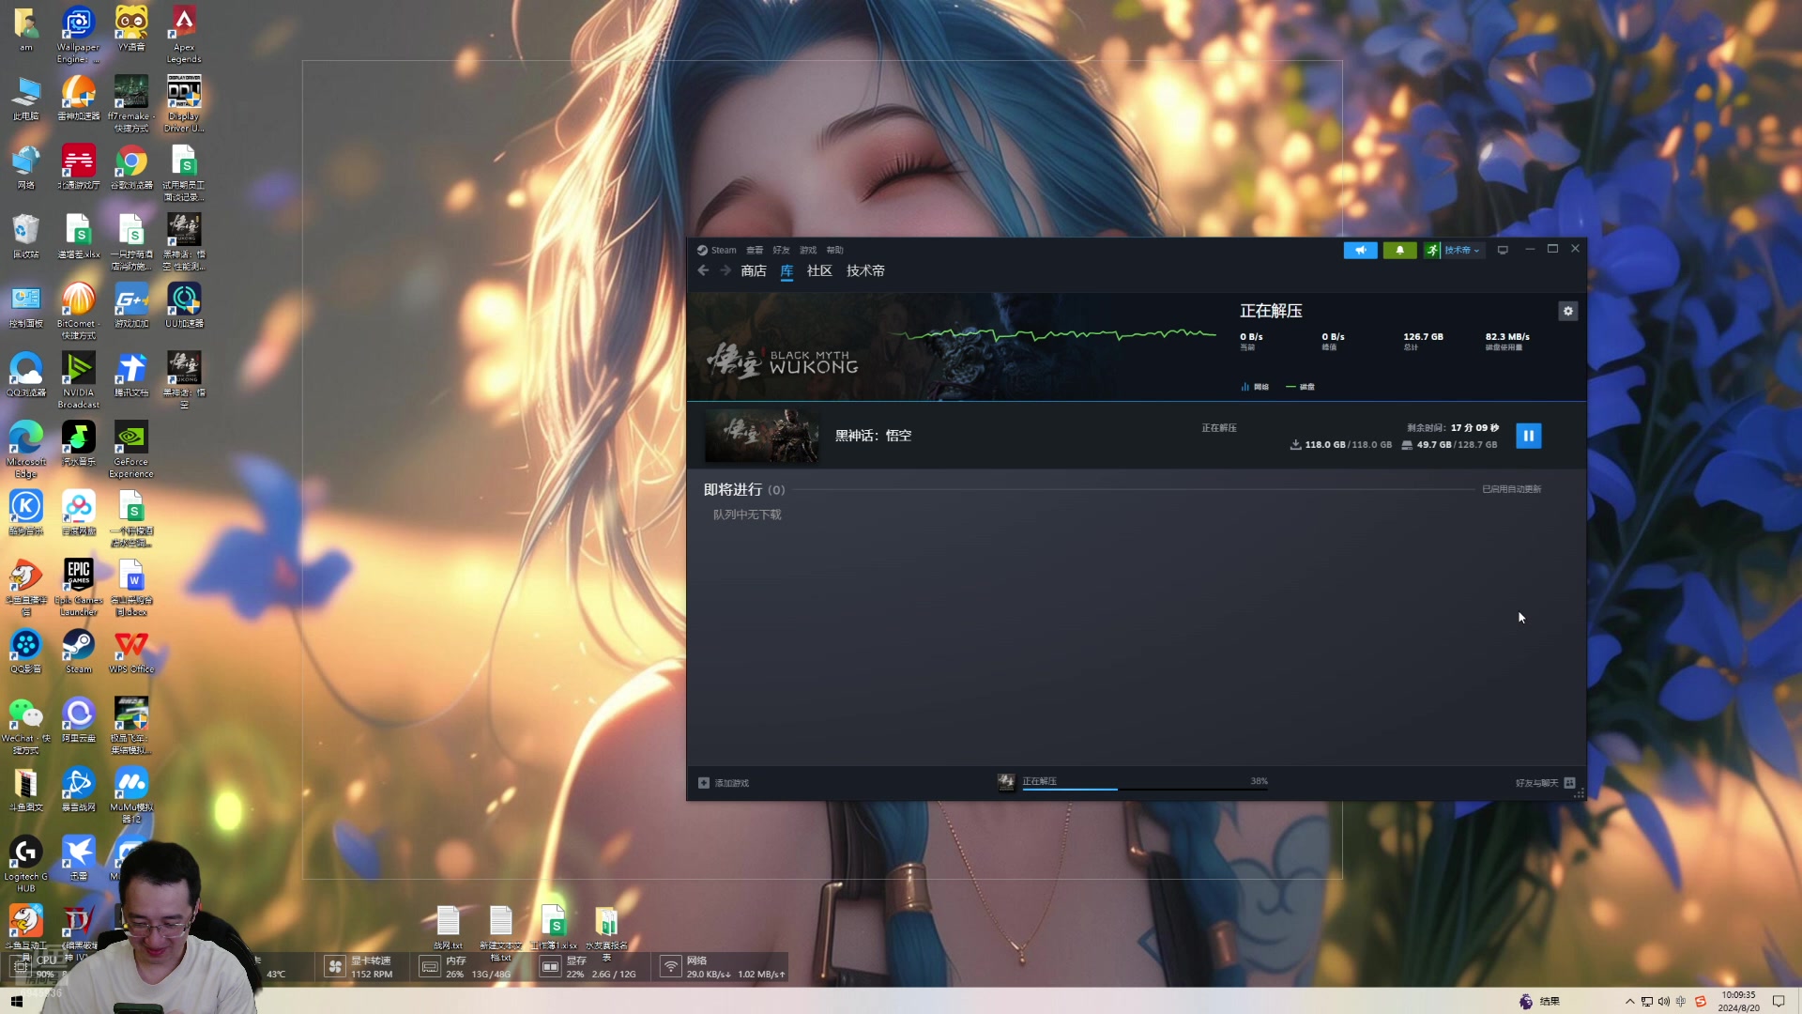This screenshot has height=1014, width=1802.
Task: Open ff7remake desktop shortcut
Action: 131,104
